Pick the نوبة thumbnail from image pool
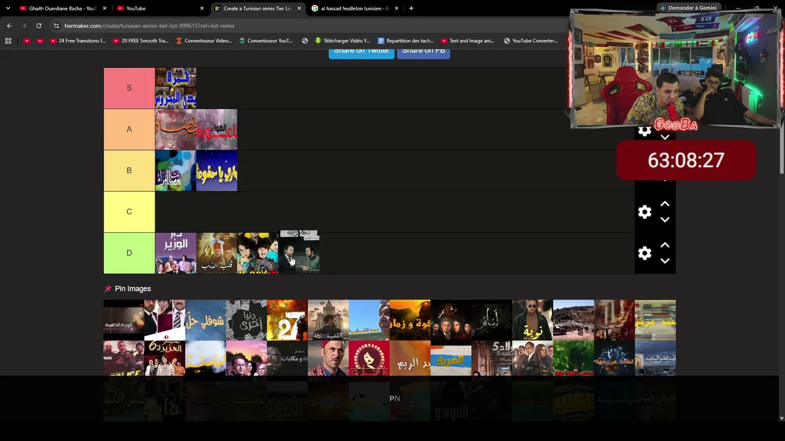The width and height of the screenshot is (785, 441). [x=532, y=320]
